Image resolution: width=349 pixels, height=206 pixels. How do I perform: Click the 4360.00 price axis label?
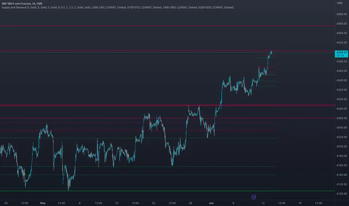tap(342, 71)
